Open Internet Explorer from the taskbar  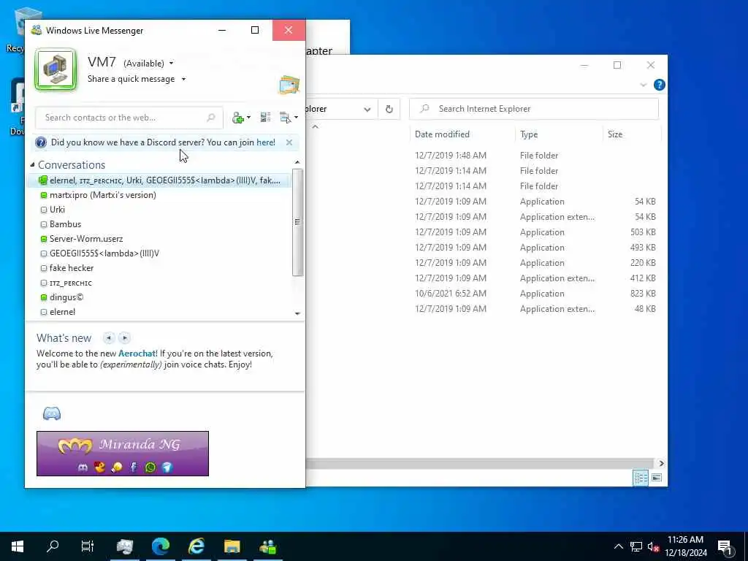(196, 546)
